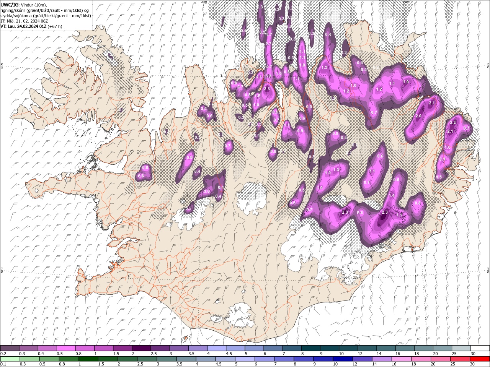This screenshot has height=367, width=490.
Task: Pick the lower legend swatch labeled 14
Action: 382,359
